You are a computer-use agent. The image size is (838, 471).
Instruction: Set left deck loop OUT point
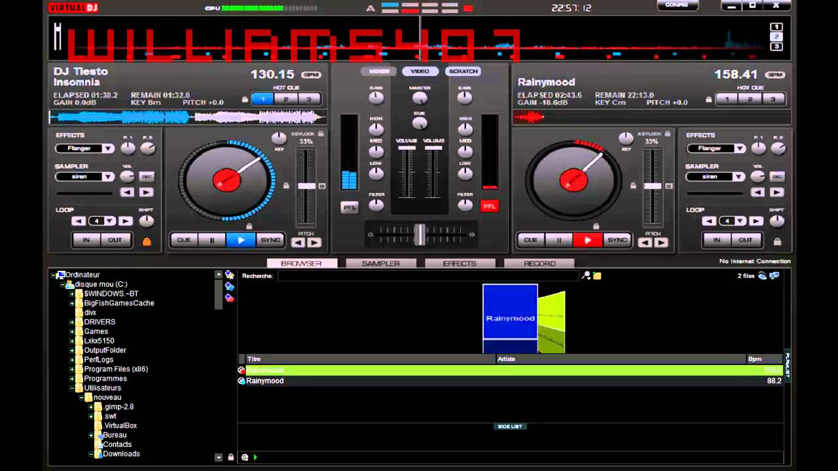pyautogui.click(x=115, y=240)
